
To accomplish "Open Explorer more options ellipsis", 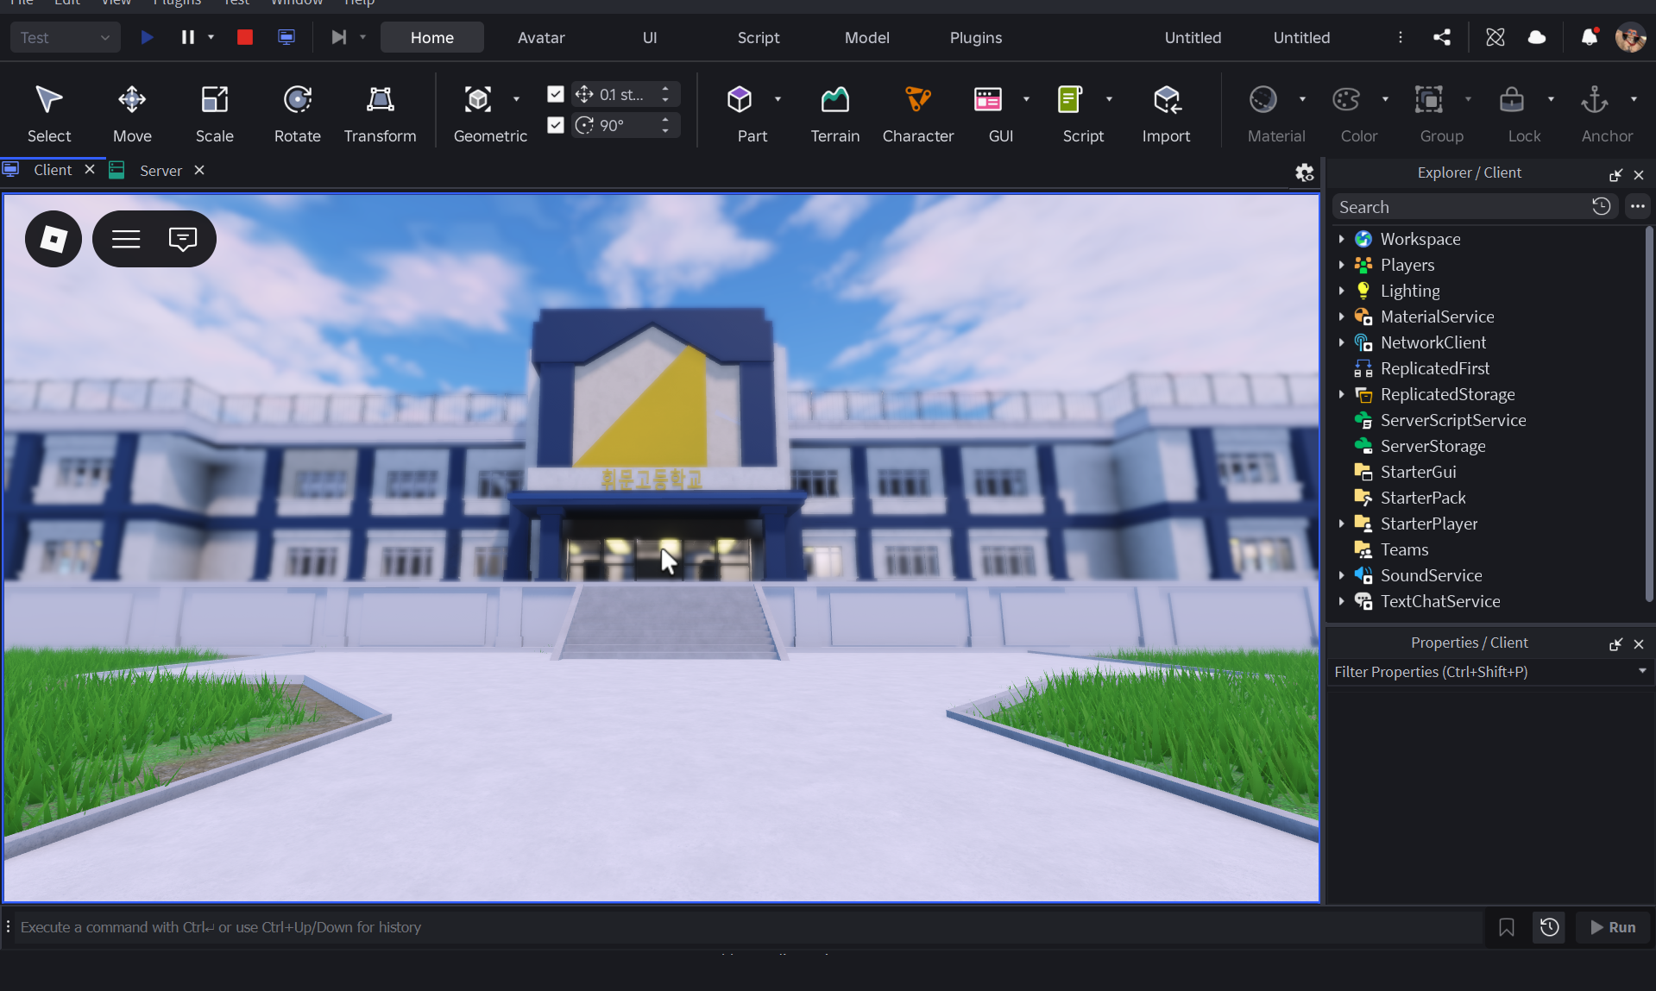I will (1637, 206).
